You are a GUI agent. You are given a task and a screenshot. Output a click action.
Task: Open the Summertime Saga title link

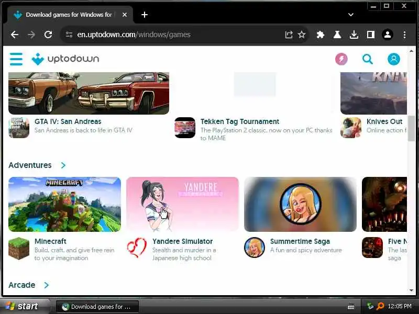click(300, 241)
